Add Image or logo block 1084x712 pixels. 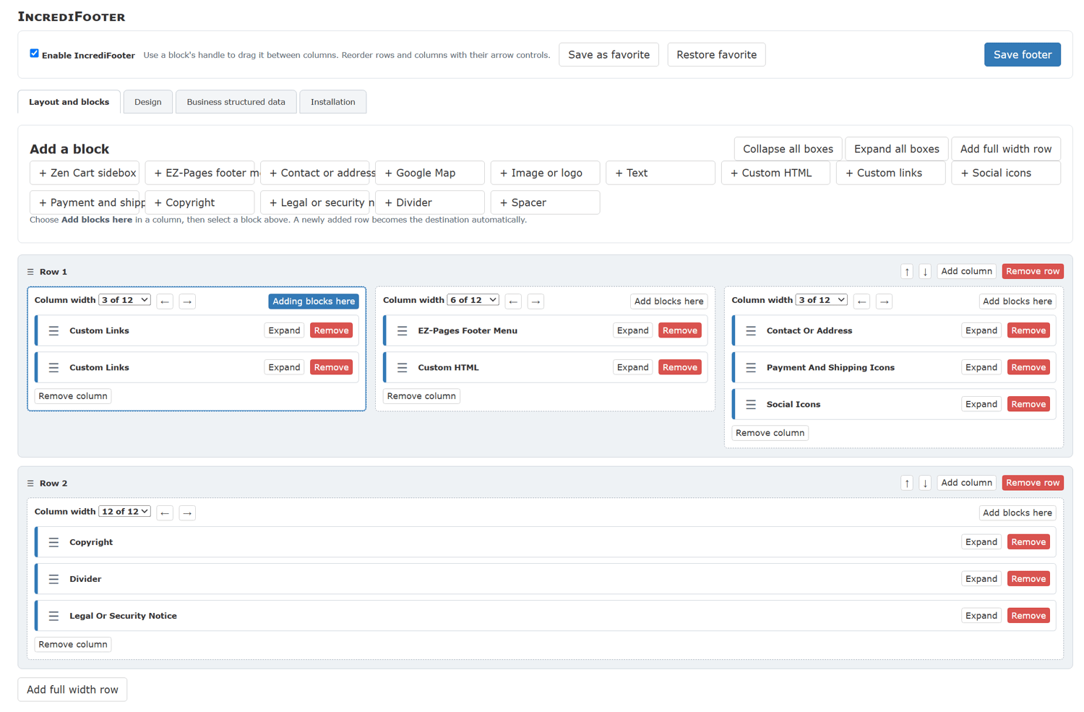pyautogui.click(x=545, y=173)
